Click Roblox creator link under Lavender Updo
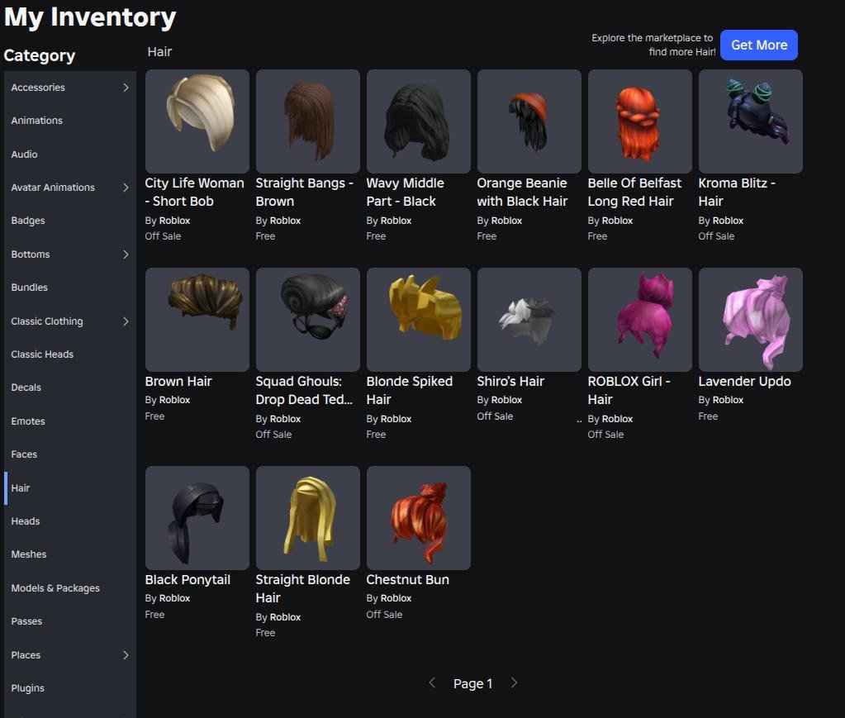 point(728,400)
